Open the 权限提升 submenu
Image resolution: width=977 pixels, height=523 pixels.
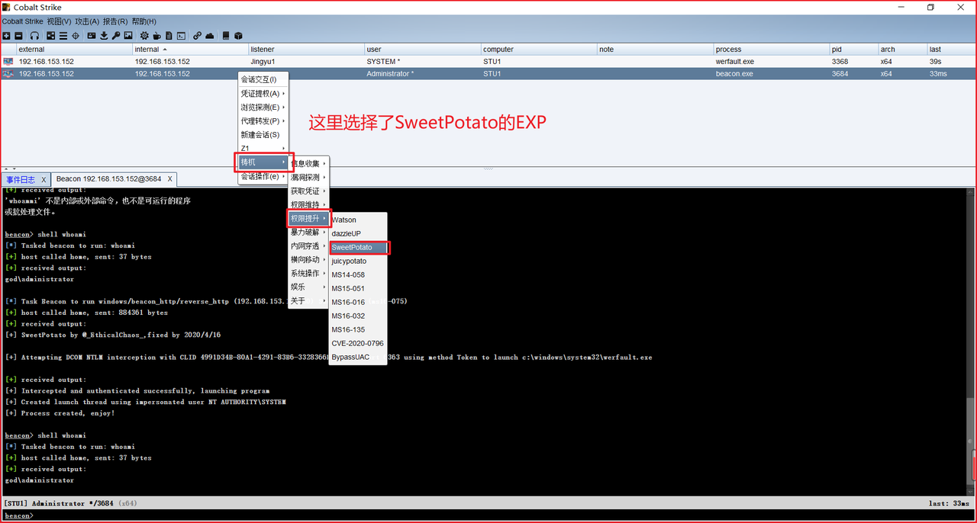click(x=308, y=218)
